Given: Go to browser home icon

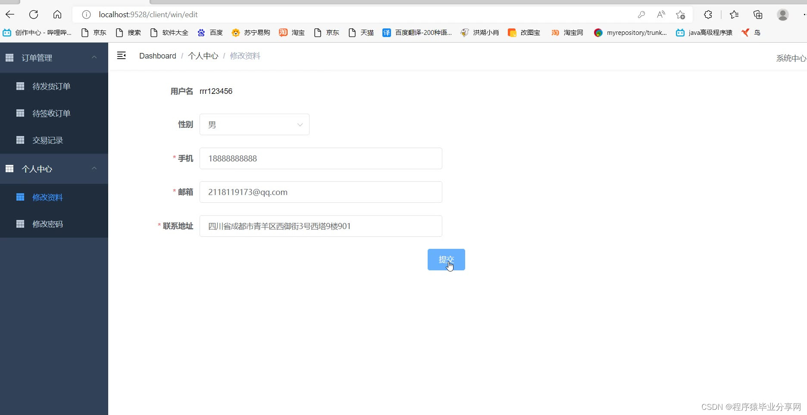Looking at the screenshot, I should click(x=57, y=14).
